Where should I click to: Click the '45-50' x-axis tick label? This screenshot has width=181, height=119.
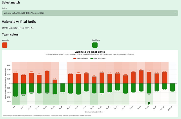click(x=84, y=108)
